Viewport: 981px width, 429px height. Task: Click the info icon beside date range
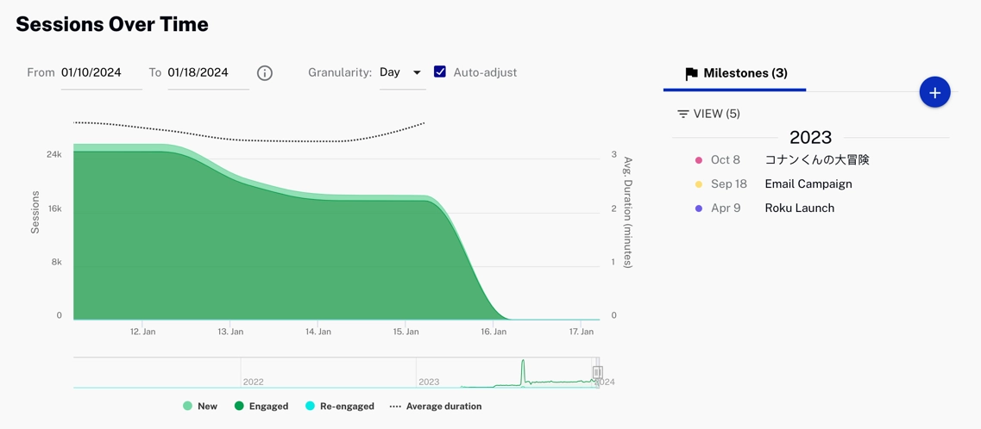265,73
